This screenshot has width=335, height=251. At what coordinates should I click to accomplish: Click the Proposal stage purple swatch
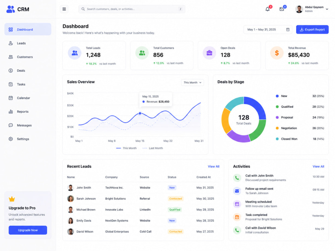click(277, 117)
